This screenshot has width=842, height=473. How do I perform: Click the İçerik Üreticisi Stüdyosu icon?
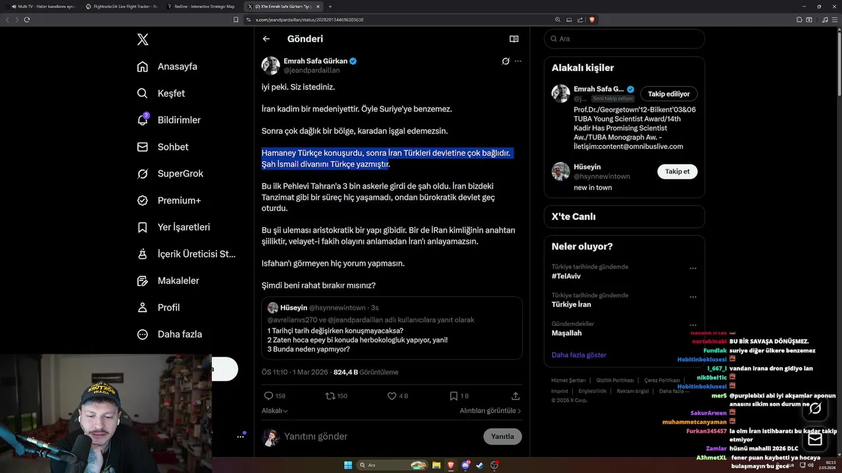142,254
